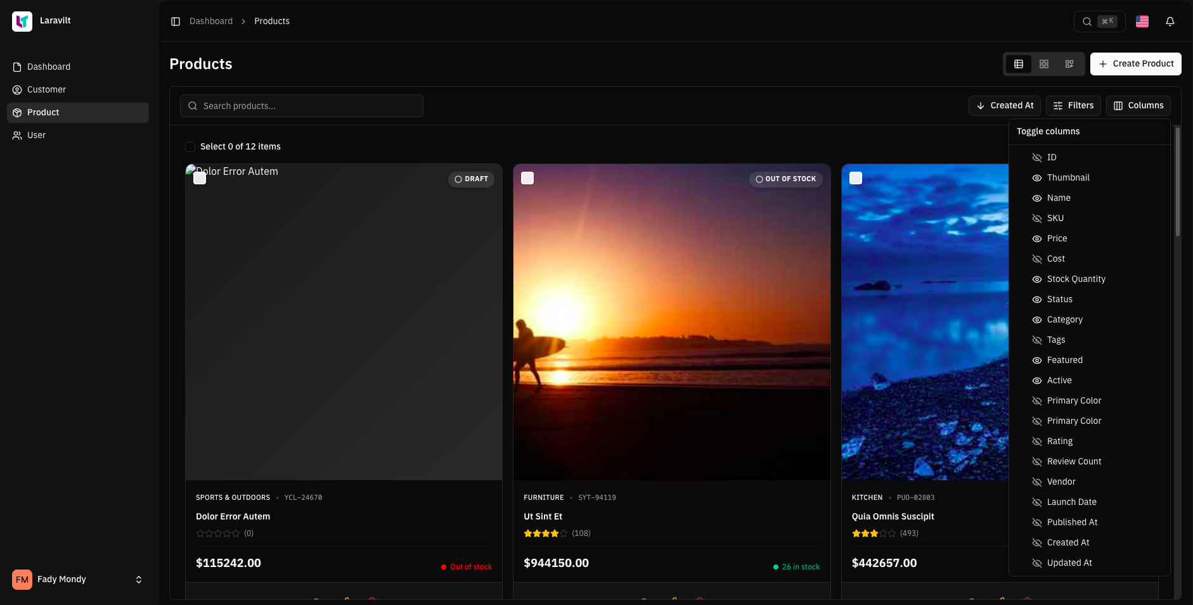Viewport: 1193px width, 605px height.
Task: Open the notifications bell
Action: pyautogui.click(x=1170, y=21)
